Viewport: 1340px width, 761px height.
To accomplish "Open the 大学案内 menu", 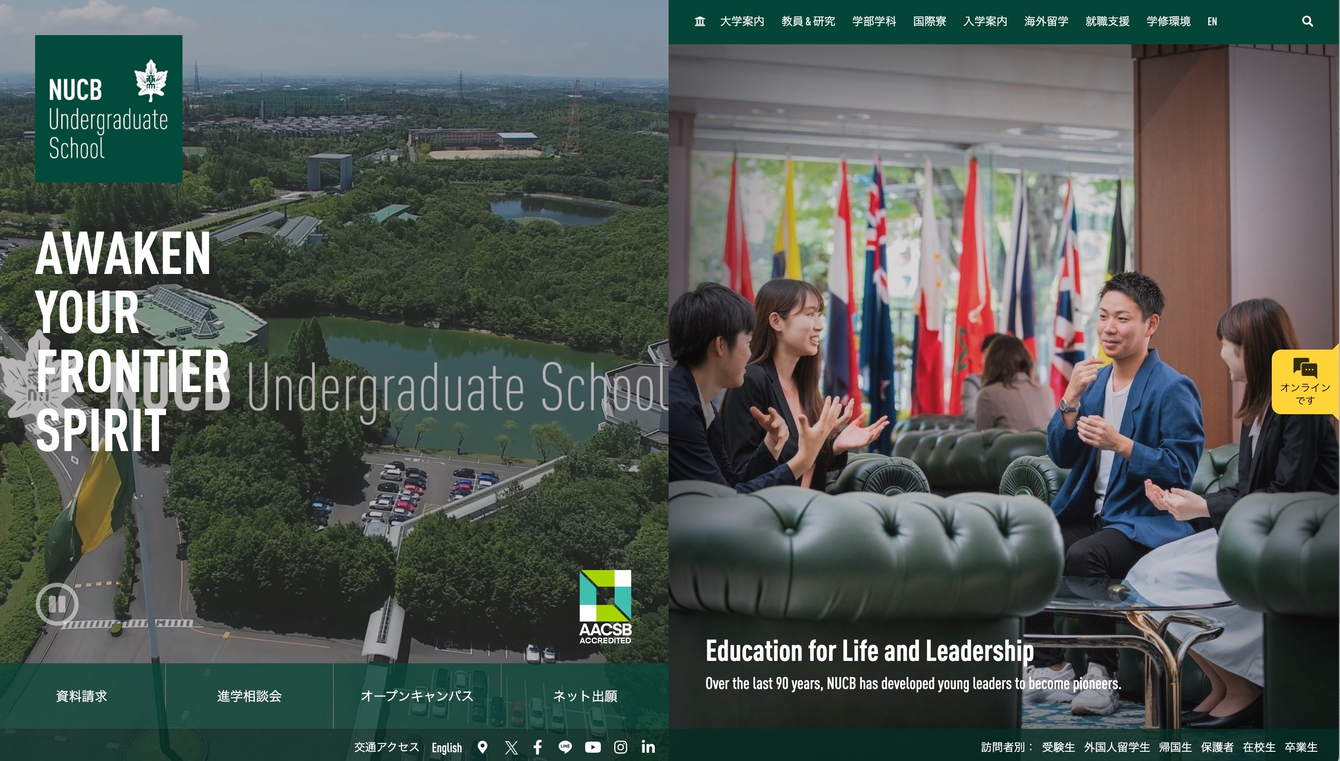I will pyautogui.click(x=742, y=21).
